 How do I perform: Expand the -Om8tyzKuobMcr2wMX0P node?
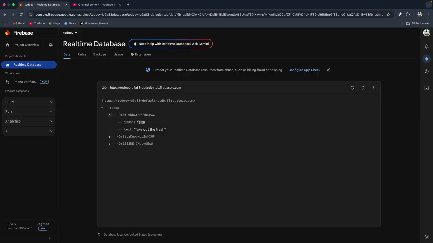(x=109, y=137)
